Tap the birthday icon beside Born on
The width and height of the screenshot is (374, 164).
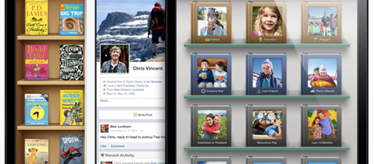click(x=104, y=94)
